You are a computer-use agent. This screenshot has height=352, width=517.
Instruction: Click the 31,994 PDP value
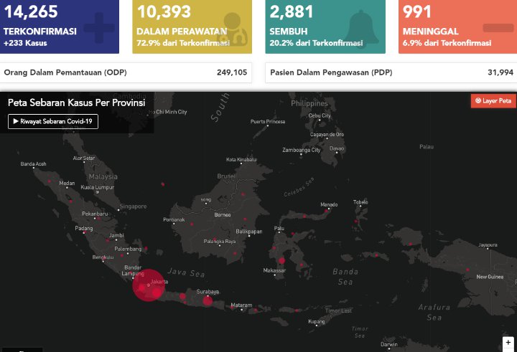500,72
